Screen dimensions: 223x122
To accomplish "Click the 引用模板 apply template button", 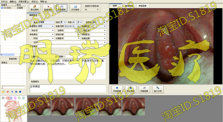I will click(62, 8).
